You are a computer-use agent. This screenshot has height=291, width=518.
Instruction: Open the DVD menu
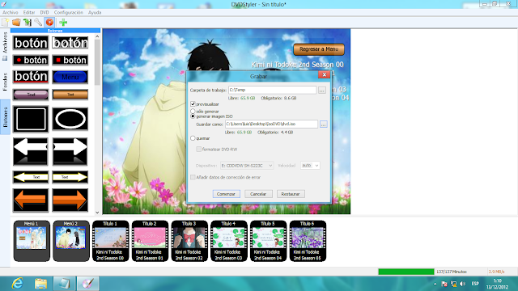click(x=45, y=12)
